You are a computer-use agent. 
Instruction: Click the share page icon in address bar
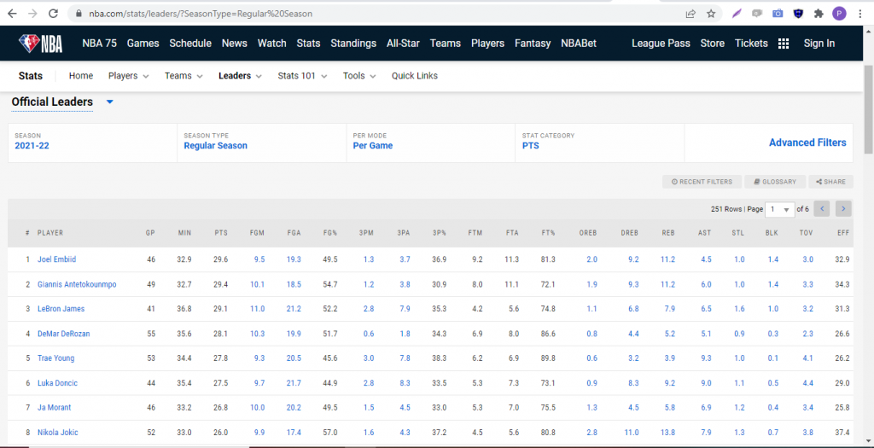690,14
